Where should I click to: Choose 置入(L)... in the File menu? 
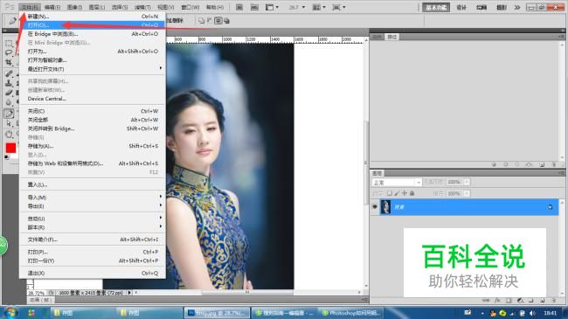93,185
